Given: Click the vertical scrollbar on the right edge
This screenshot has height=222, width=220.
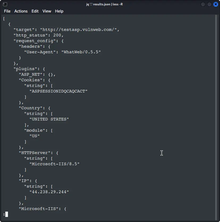Looking at the screenshot, I should coord(217,115).
